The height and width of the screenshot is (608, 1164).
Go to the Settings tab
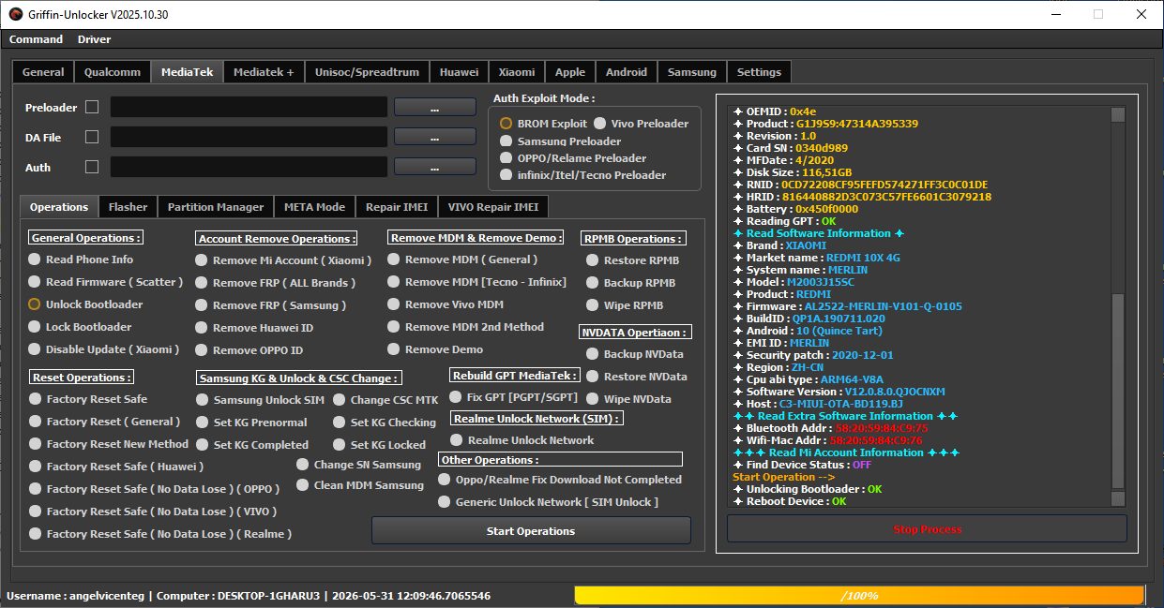(759, 72)
